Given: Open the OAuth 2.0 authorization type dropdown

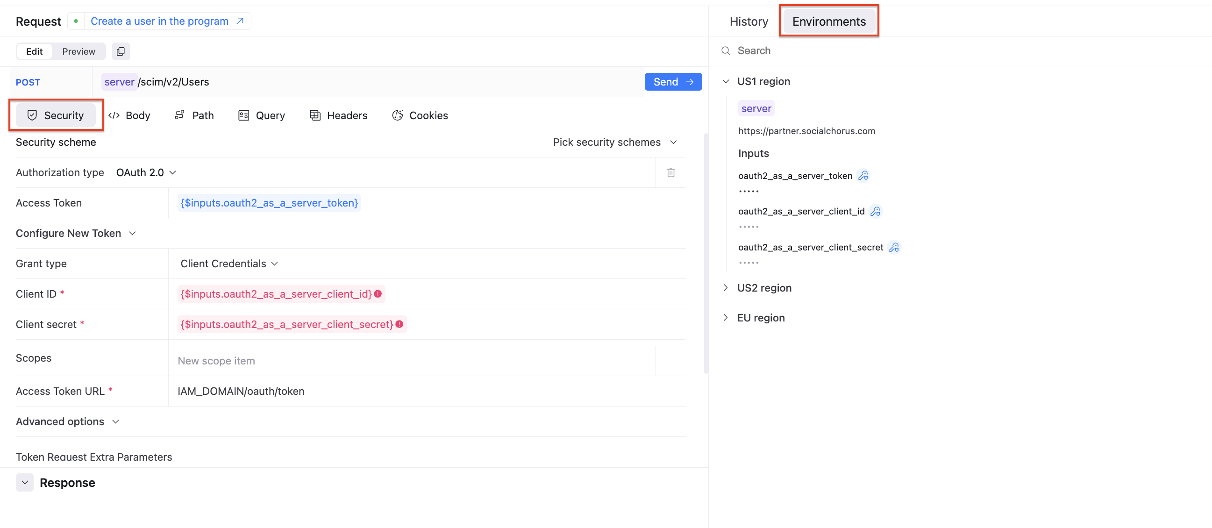Looking at the screenshot, I should [x=146, y=173].
